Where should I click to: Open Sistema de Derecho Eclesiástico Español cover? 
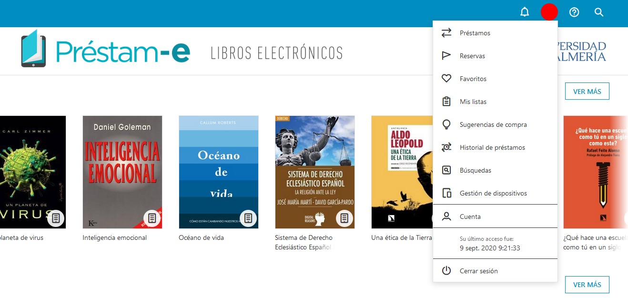coord(315,172)
